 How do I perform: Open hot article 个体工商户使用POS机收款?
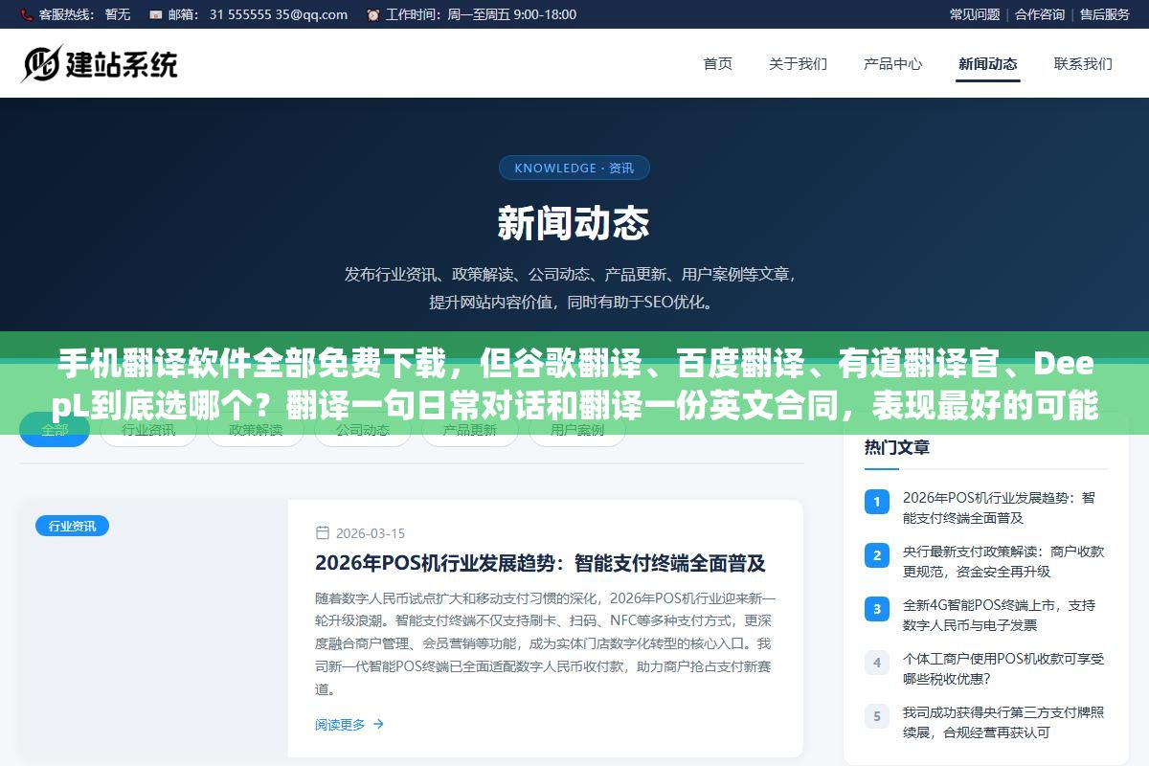[1003, 668]
